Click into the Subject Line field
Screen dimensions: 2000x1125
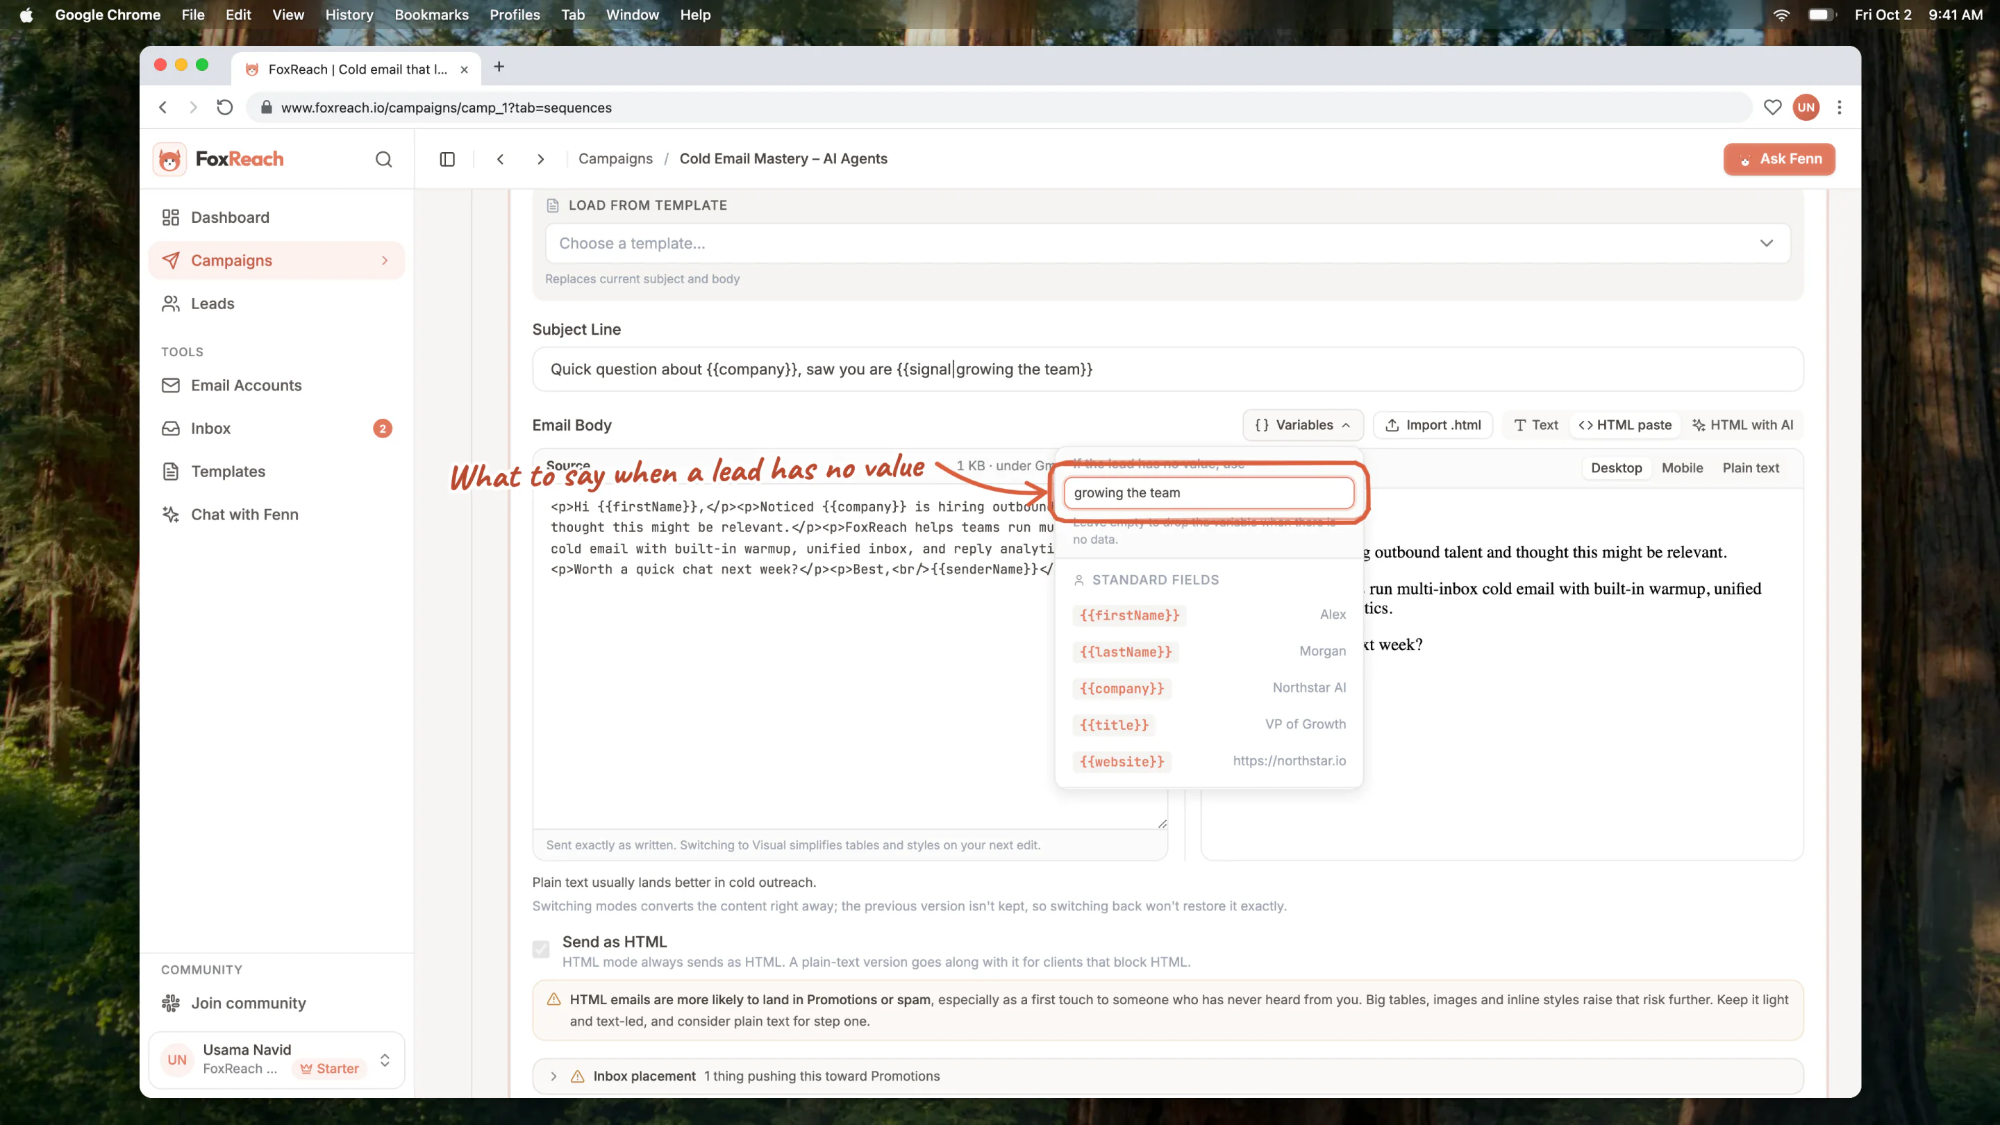(x=1167, y=369)
